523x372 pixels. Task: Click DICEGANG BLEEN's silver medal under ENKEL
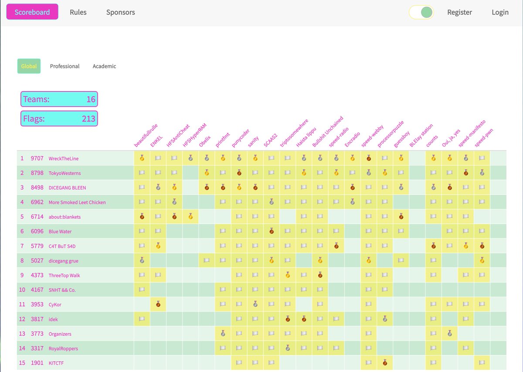pos(158,188)
